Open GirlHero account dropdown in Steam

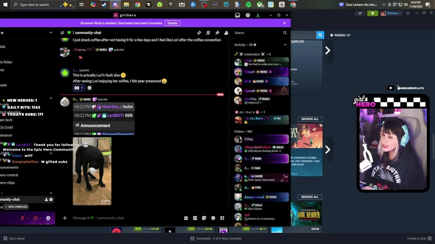pyautogui.click(x=391, y=13)
